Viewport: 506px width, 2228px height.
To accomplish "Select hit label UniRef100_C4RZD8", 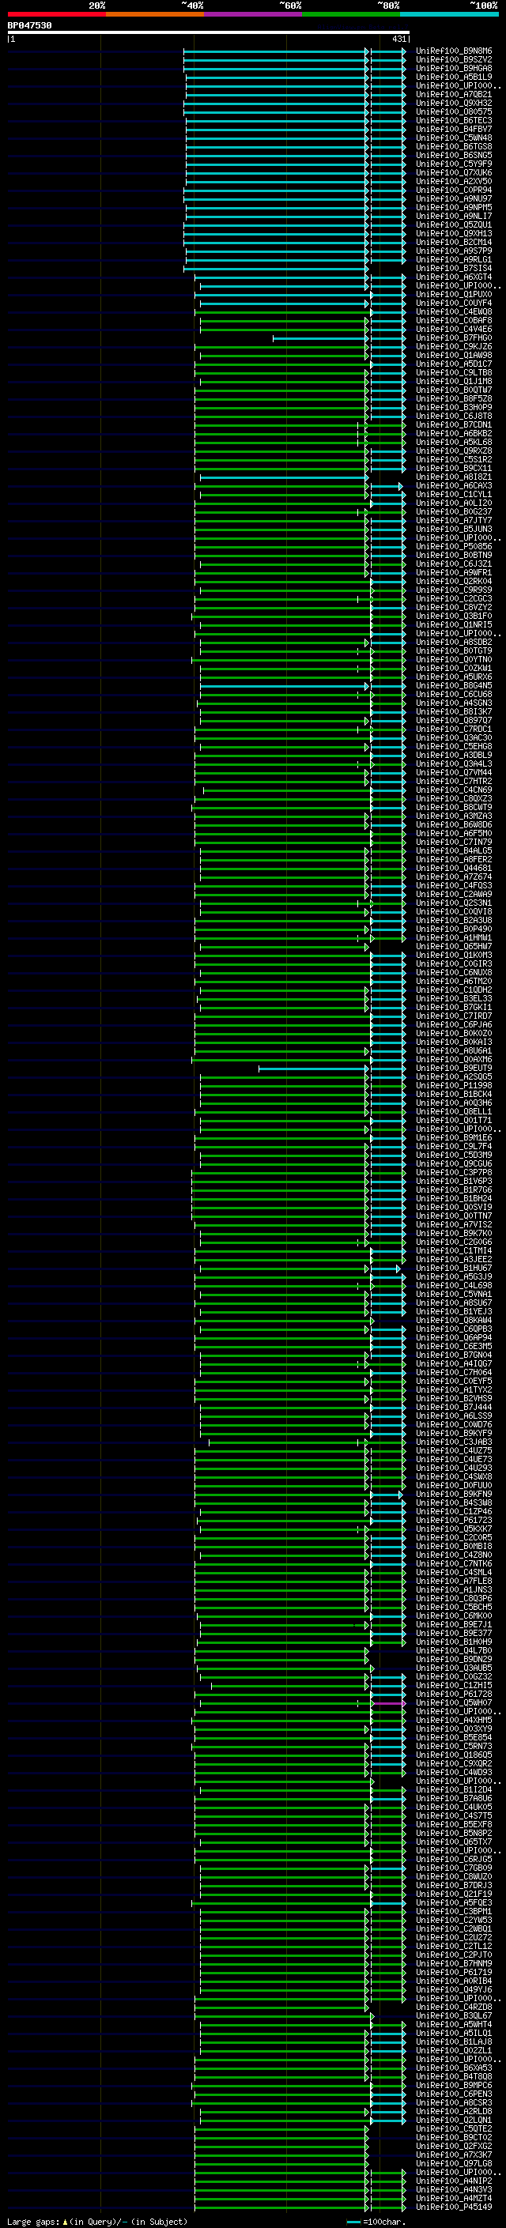I will pyautogui.click(x=454, y=2007).
